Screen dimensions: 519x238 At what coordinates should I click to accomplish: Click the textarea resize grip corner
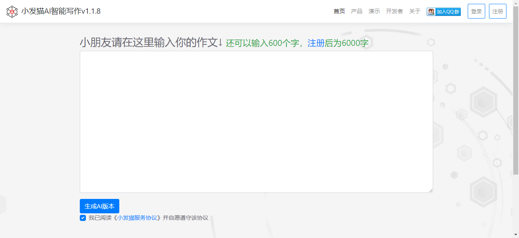(x=430, y=190)
